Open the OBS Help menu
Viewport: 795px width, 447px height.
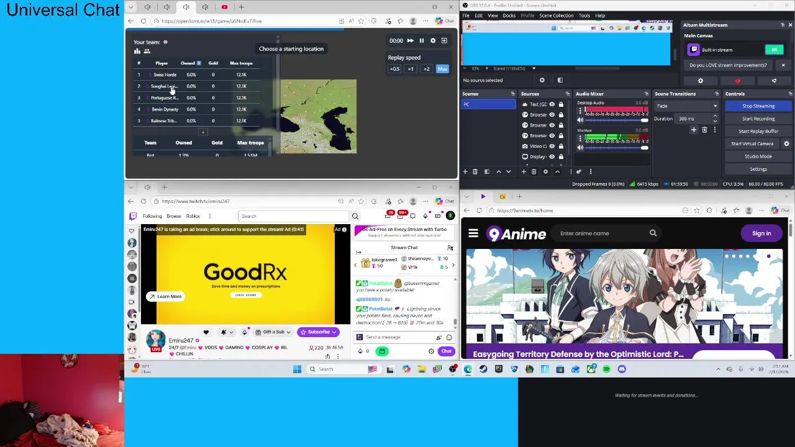[600, 16]
